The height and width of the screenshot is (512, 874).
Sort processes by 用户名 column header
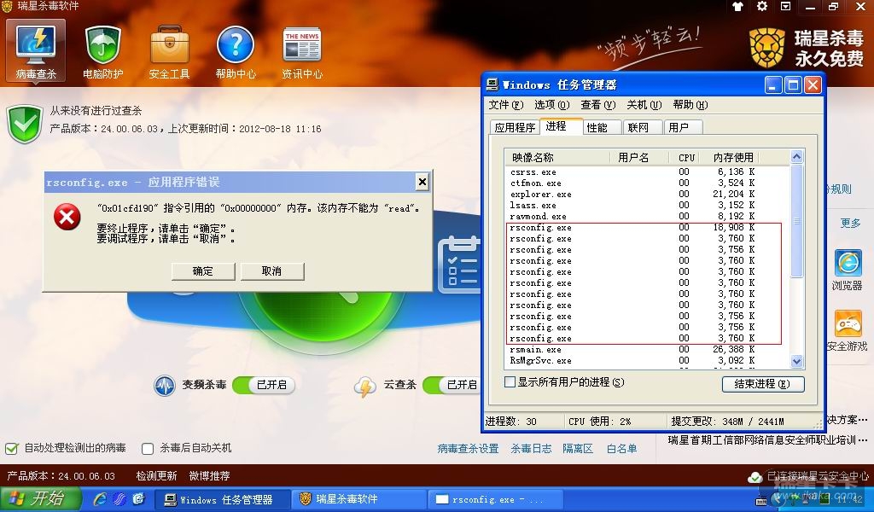point(638,158)
